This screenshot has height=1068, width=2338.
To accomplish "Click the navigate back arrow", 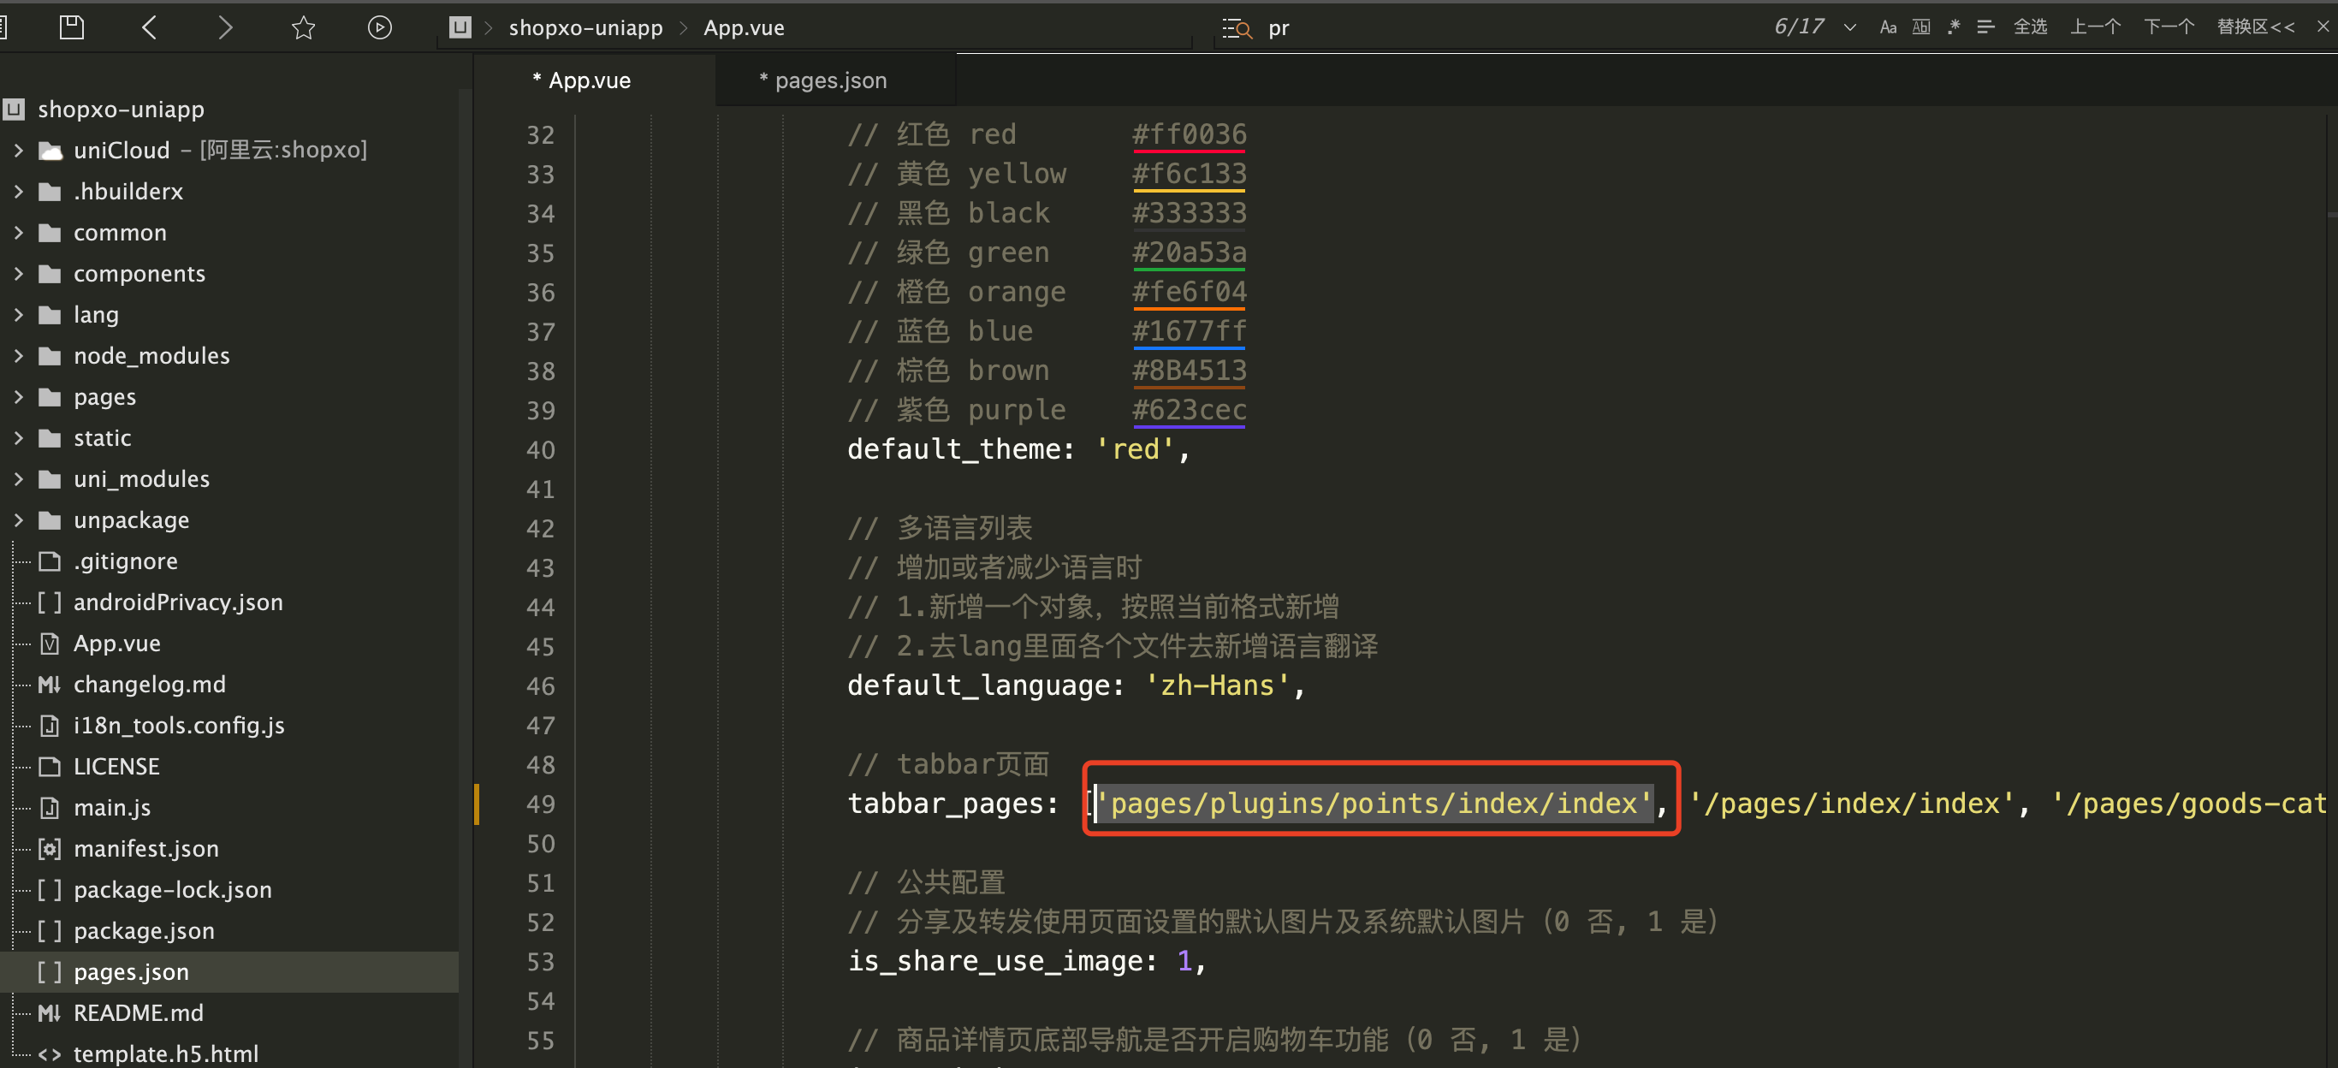I will 150,27.
